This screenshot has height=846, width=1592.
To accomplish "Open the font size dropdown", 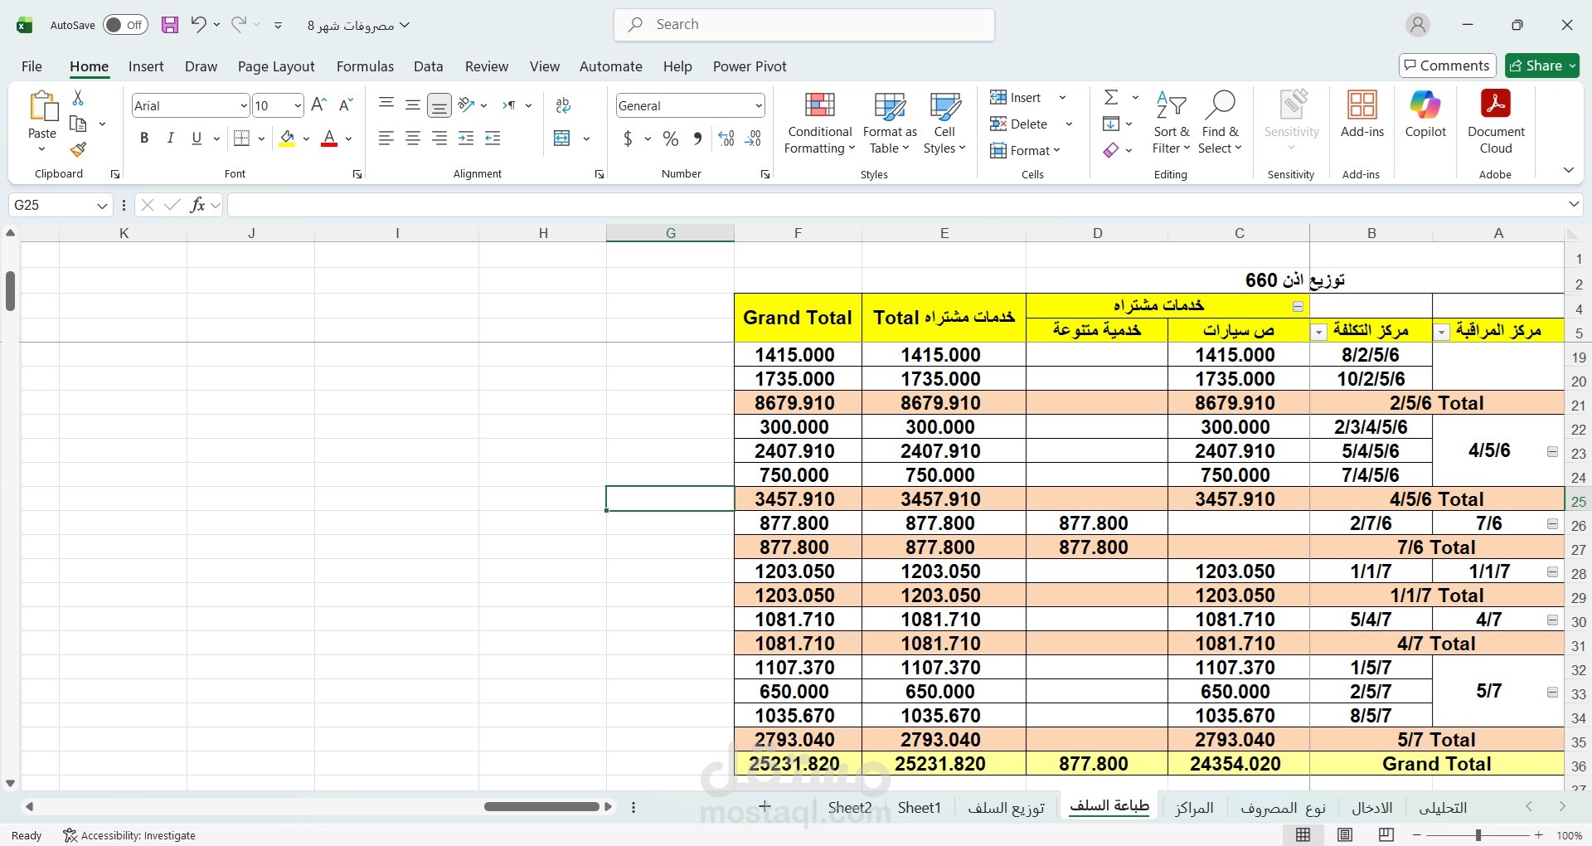I will [x=297, y=105].
